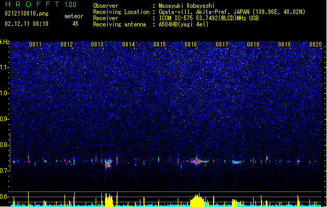Click the 0819 time axis marker

click(284, 45)
